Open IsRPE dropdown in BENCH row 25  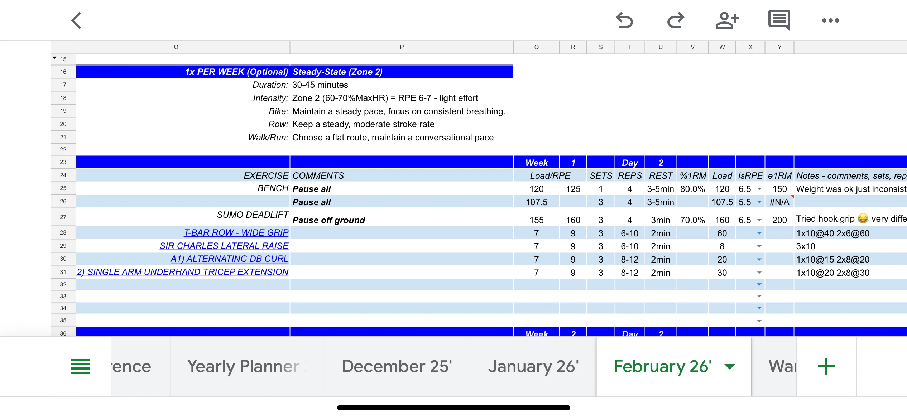(759, 189)
